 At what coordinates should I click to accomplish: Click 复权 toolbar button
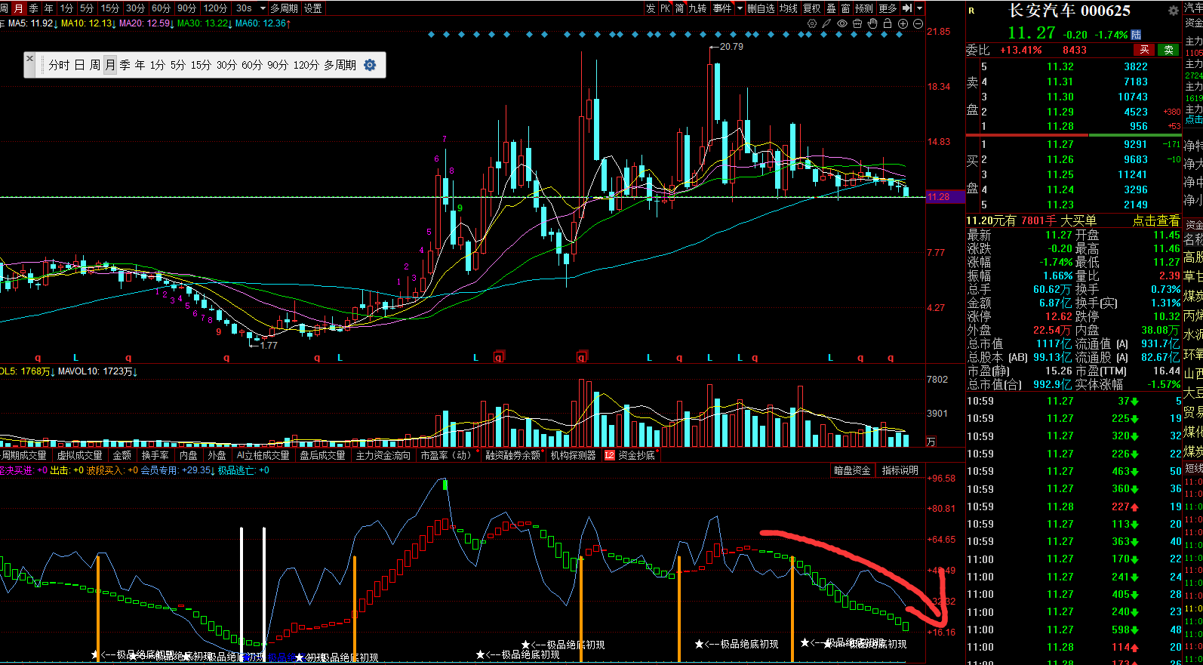point(811,8)
